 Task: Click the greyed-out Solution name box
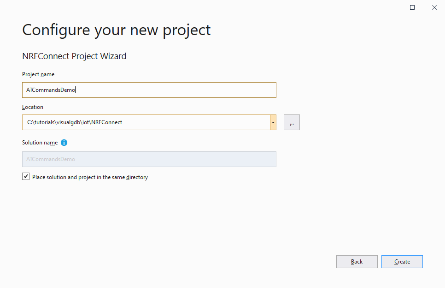tap(149, 159)
